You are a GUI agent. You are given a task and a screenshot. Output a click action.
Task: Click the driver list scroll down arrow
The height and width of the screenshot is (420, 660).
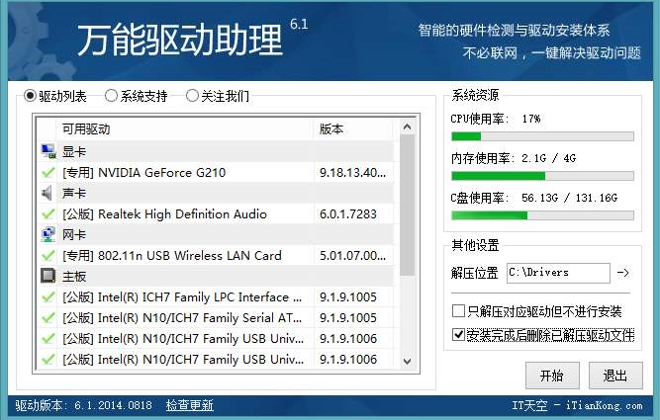pyautogui.click(x=407, y=361)
